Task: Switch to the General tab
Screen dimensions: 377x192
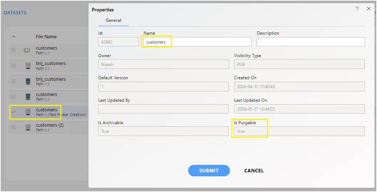Action: point(113,20)
